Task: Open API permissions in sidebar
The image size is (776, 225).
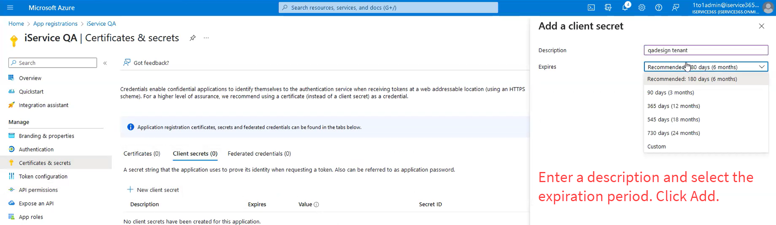Action: (38, 190)
